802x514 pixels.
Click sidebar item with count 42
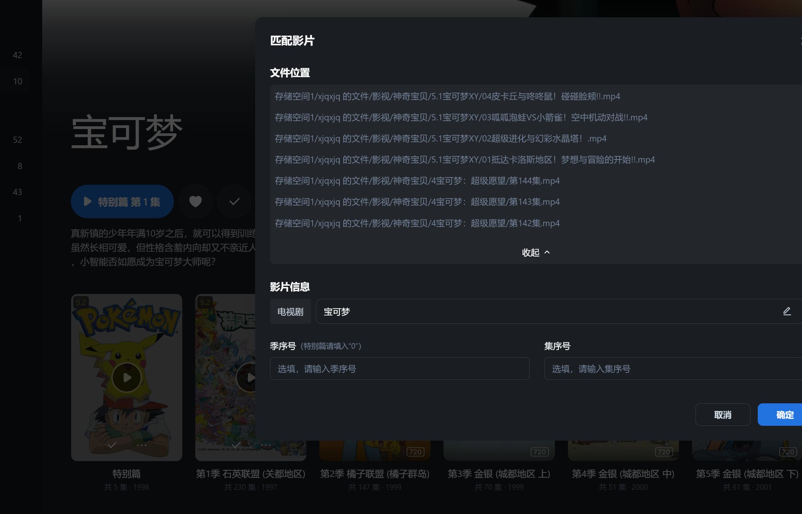17,55
